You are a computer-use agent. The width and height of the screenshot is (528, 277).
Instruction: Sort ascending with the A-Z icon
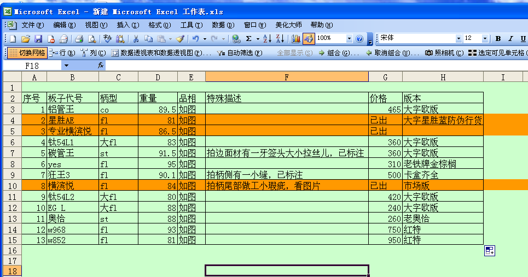tap(267, 39)
